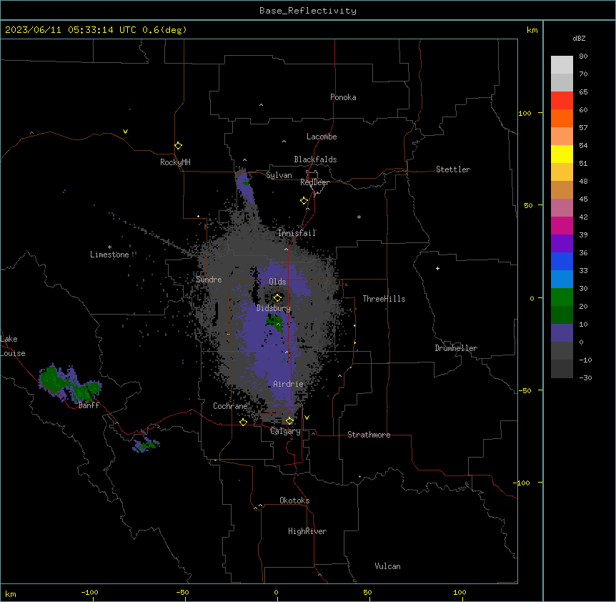The image size is (616, 602).
Task: Pick the purple swatch between 39 and 36 dBZ
Action: [562, 243]
